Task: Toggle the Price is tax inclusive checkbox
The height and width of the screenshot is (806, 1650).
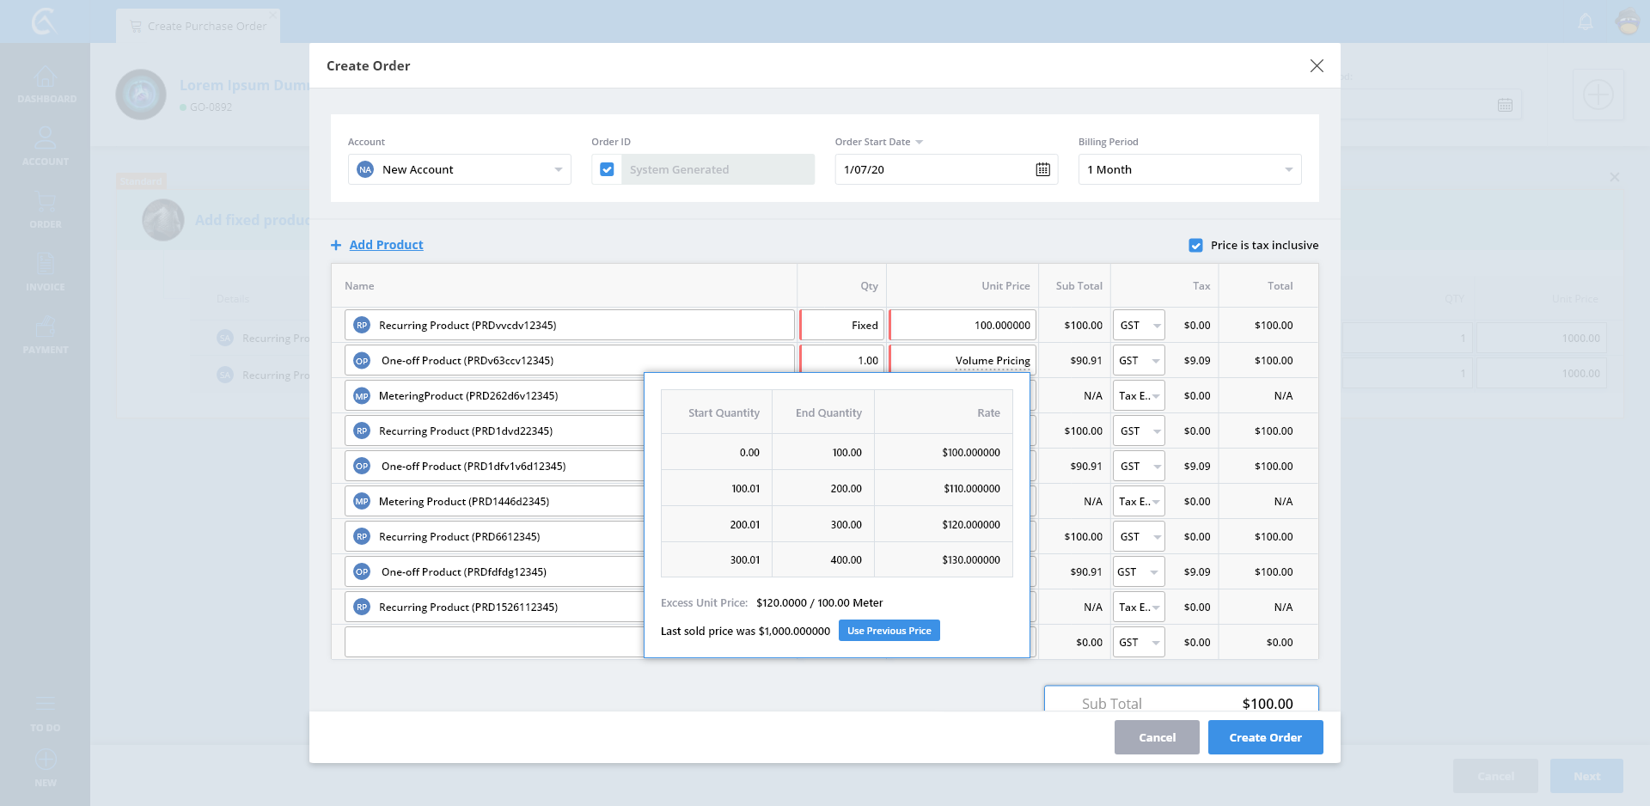Action: click(1195, 246)
